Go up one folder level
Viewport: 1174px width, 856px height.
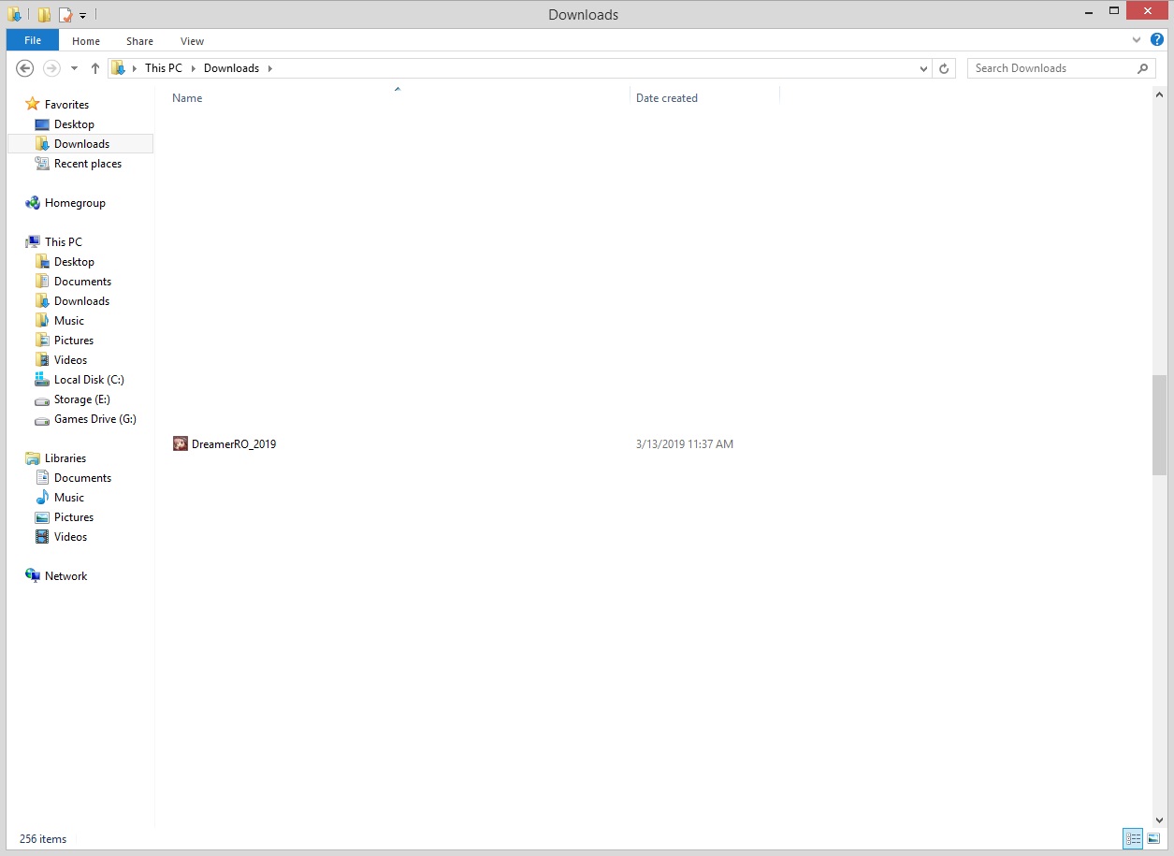[x=94, y=68]
